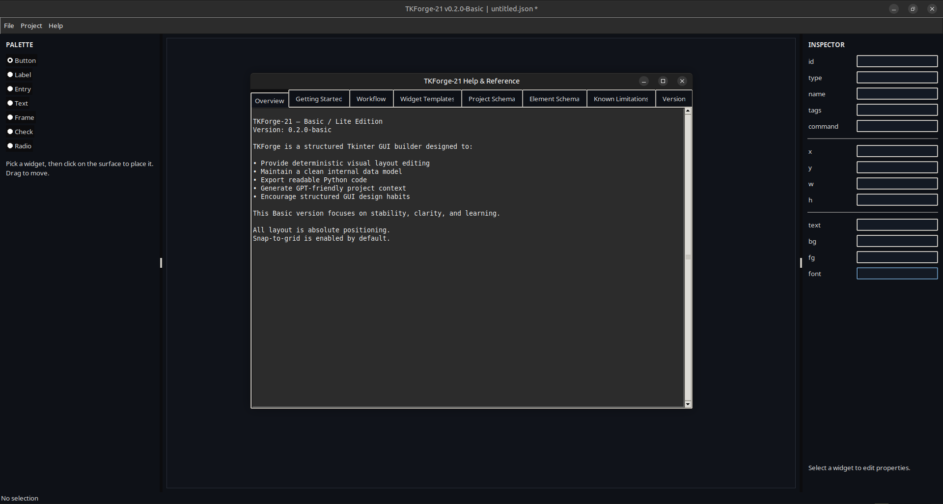Viewport: 943px width, 504px height.
Task: Focus the name field in Inspector
Action: click(x=897, y=94)
